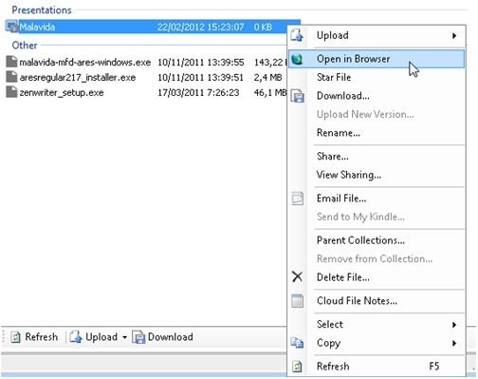Image resolution: width=478 pixels, height=379 pixels.
Task: Click the date 22/02/2012 15:23:07
Action: pyautogui.click(x=200, y=27)
